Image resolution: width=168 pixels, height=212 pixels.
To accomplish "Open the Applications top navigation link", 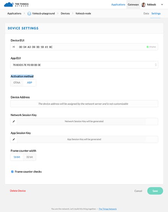I will [x=118, y=5].
